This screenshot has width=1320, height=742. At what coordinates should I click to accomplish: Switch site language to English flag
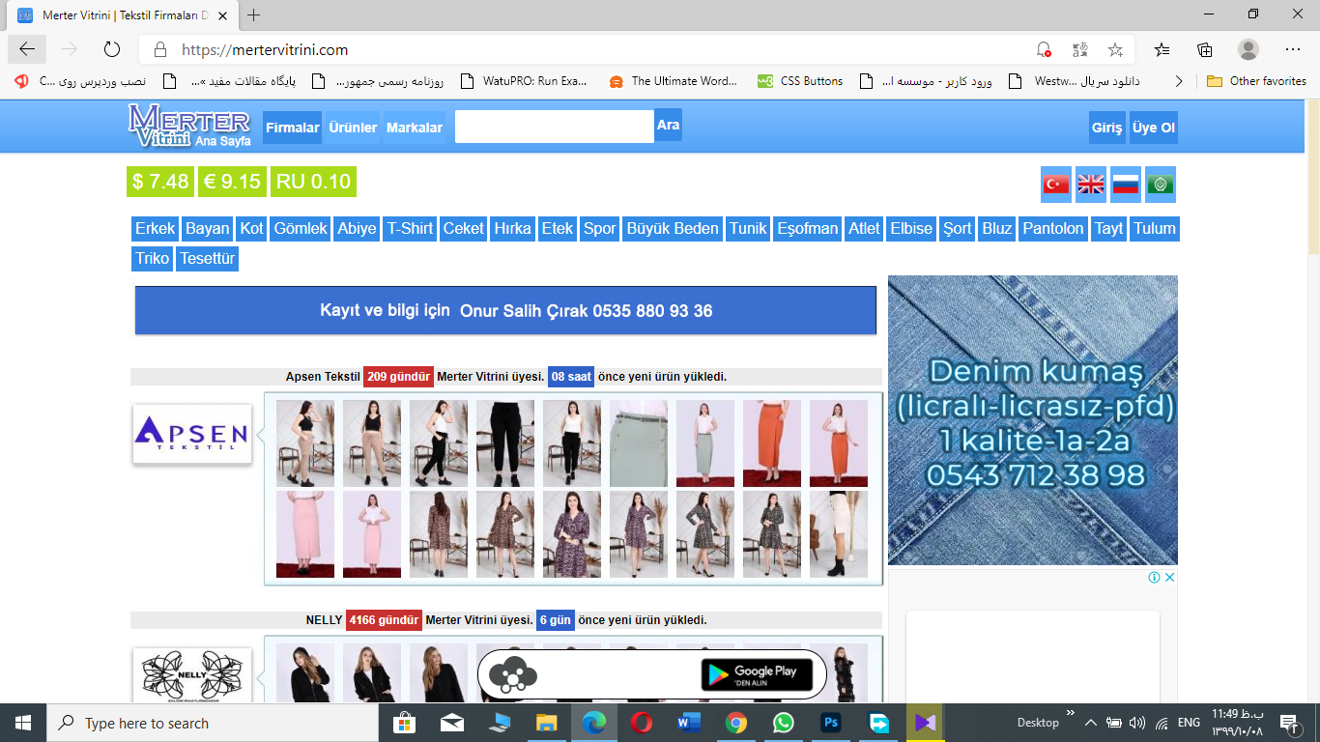click(1091, 185)
